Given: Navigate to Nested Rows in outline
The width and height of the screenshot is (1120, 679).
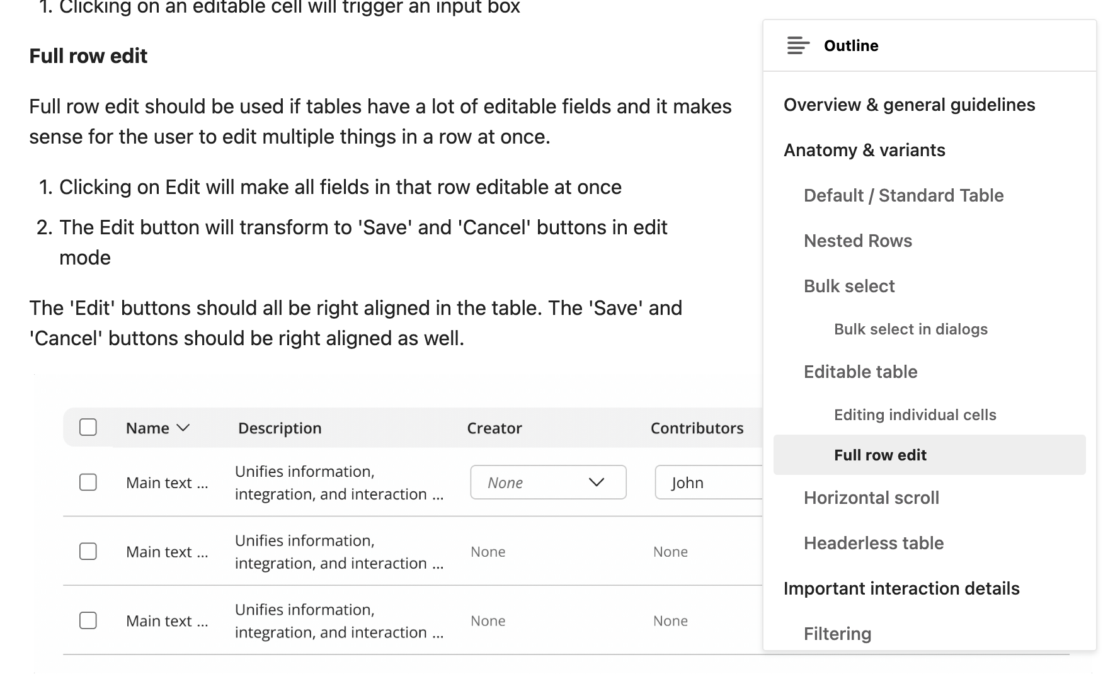Looking at the screenshot, I should point(858,241).
